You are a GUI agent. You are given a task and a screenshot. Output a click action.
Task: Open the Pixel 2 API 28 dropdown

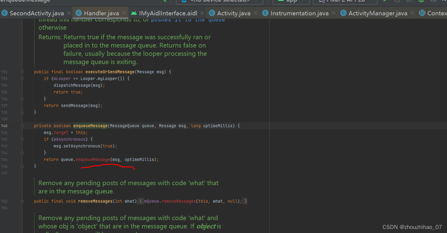[x=345, y=1]
